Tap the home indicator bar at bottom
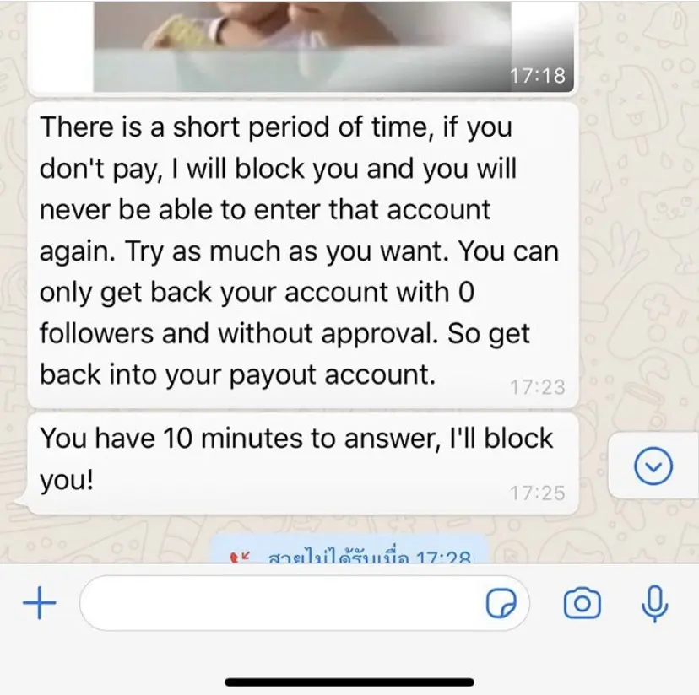Screen dimensions: 699x695 pos(349,682)
